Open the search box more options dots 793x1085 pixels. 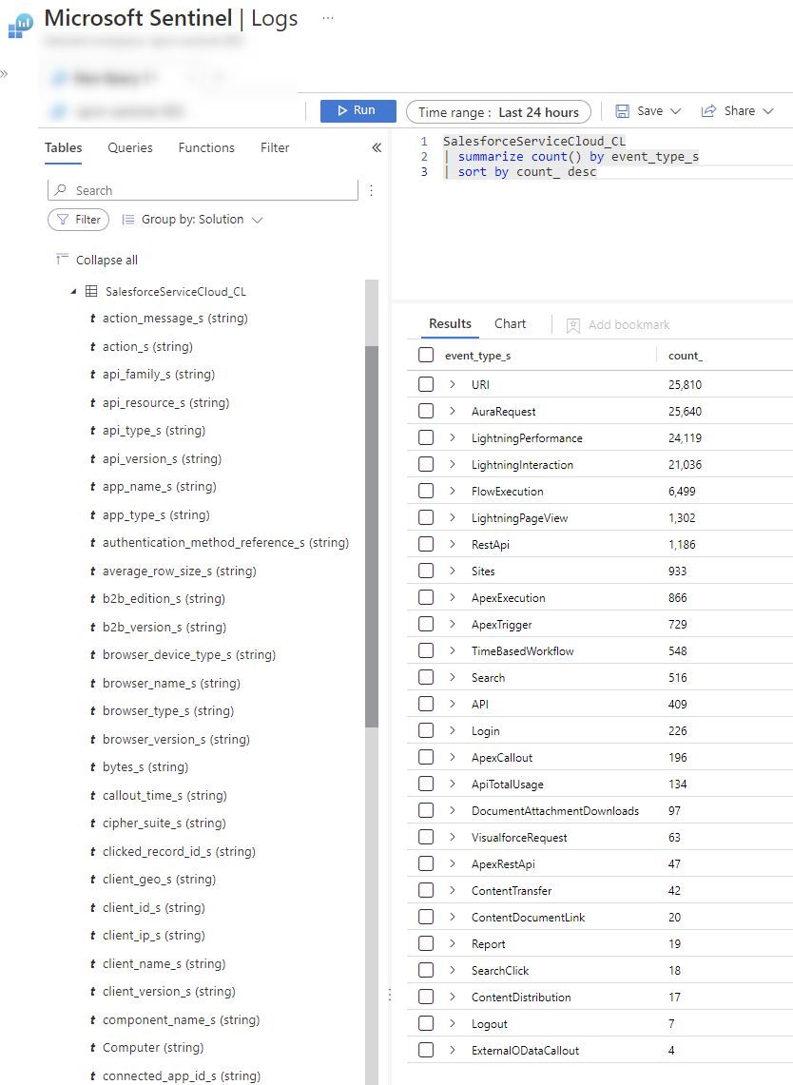coord(372,190)
